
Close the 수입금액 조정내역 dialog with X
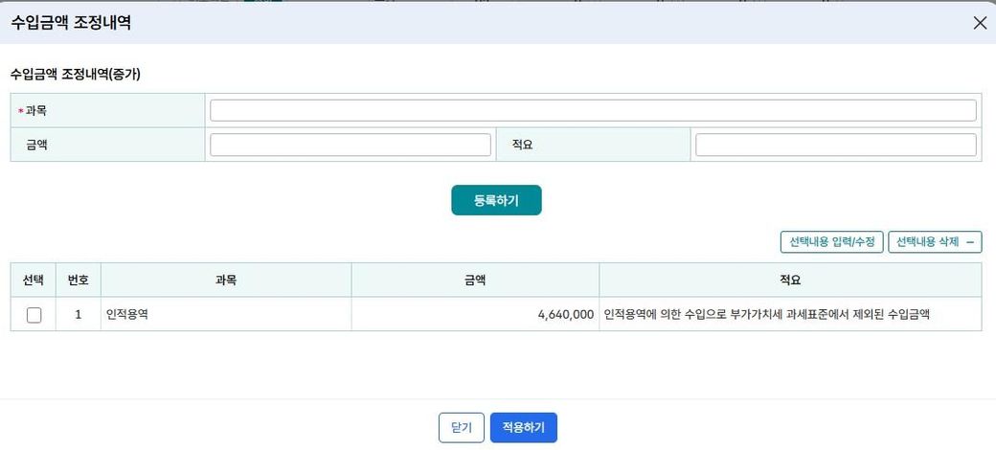980,23
